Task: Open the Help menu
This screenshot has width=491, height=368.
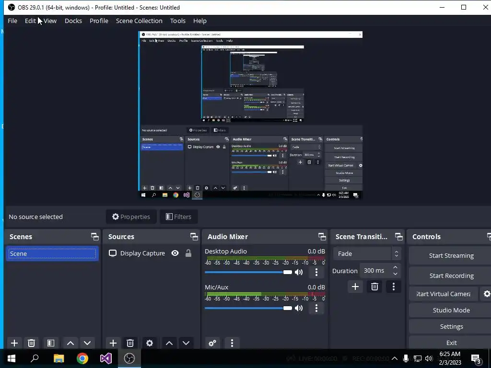Action: (200, 21)
